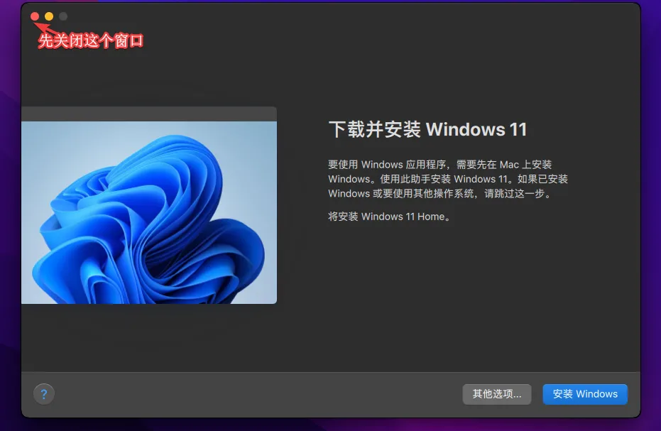Image resolution: width=661 pixels, height=431 pixels.
Task: Open help with the question mark button
Action: (x=44, y=393)
